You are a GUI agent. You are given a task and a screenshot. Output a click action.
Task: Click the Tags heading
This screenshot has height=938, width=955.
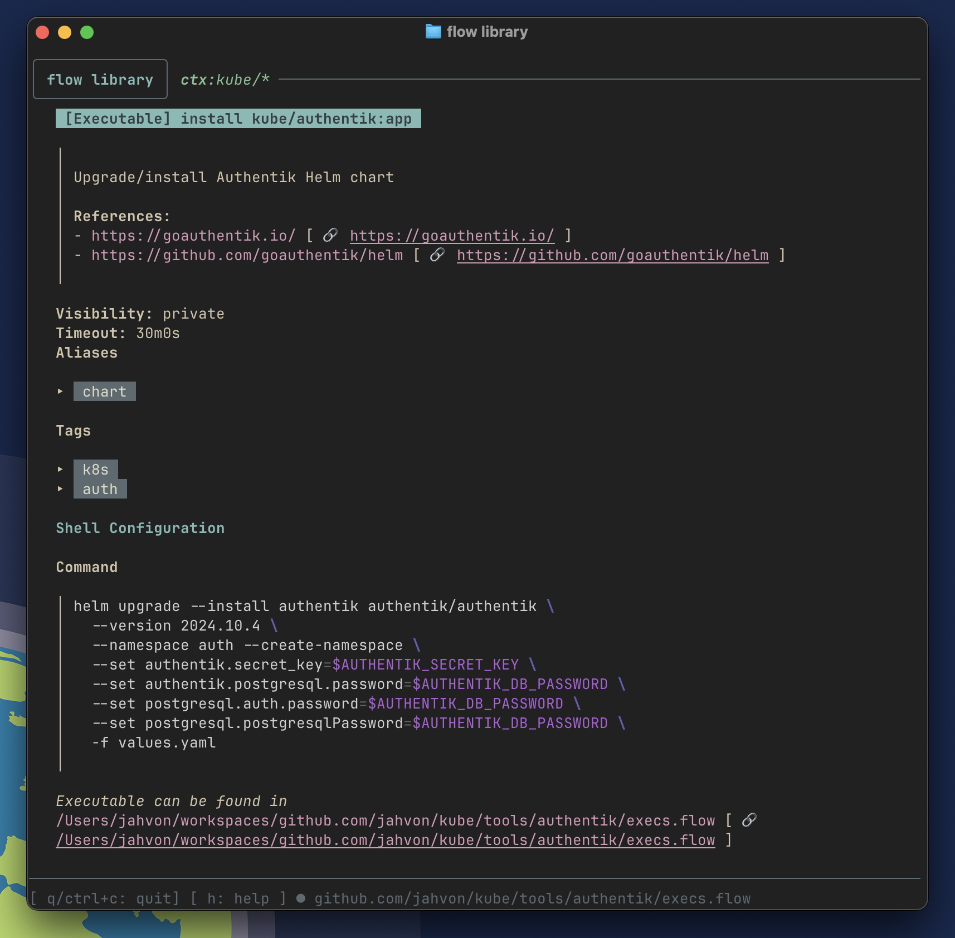point(74,431)
